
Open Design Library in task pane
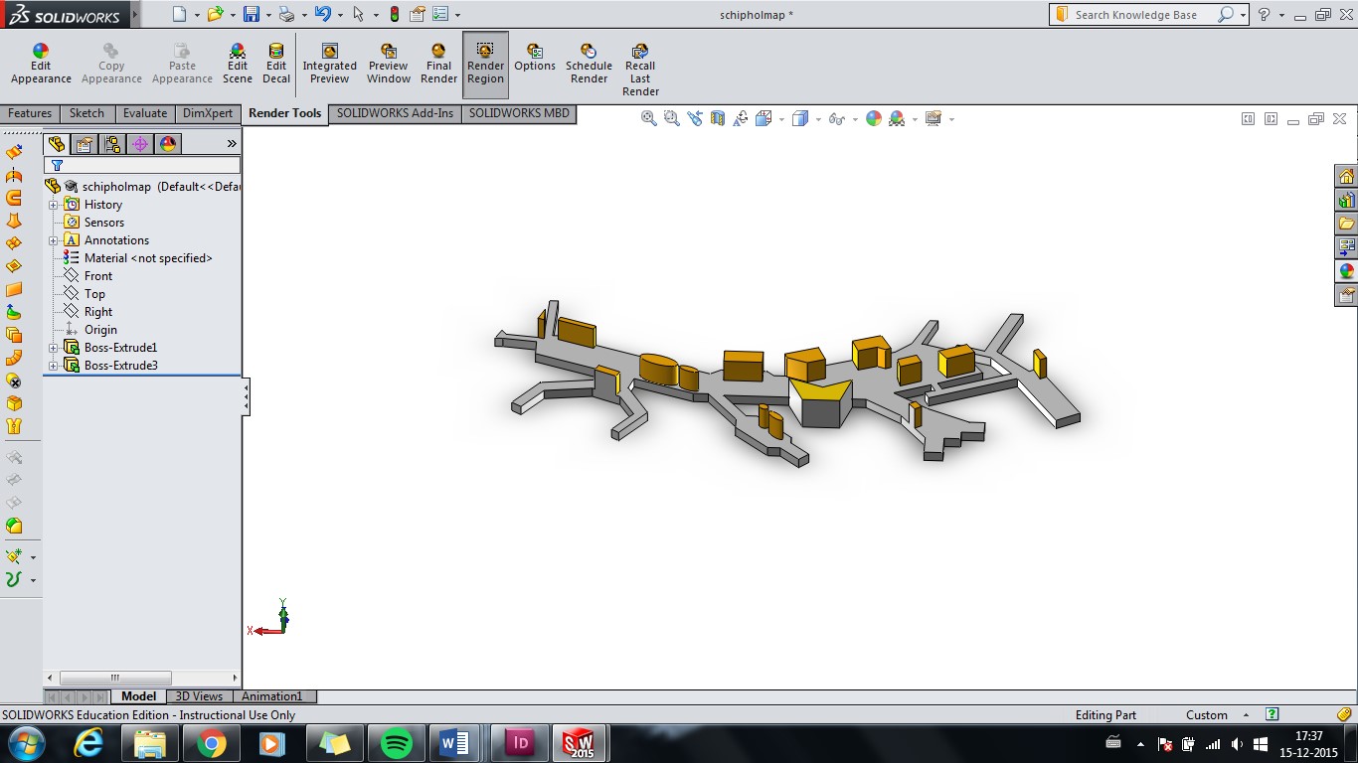click(1347, 201)
